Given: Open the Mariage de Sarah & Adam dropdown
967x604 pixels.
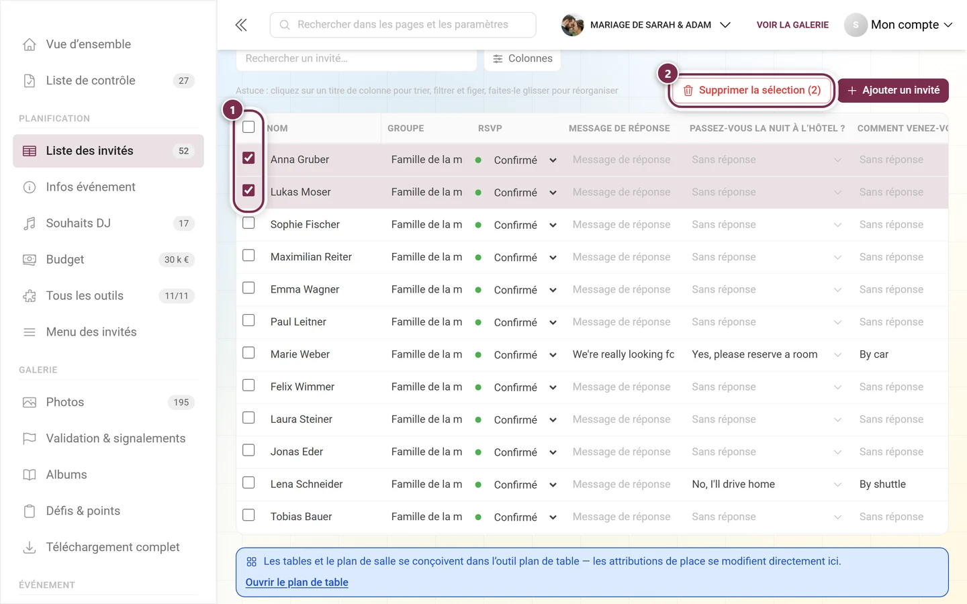Looking at the screenshot, I should (646, 25).
